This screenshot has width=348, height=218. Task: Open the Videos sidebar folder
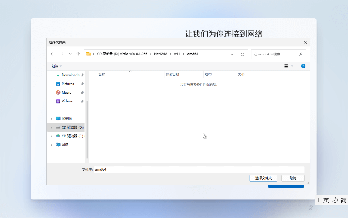click(x=67, y=101)
